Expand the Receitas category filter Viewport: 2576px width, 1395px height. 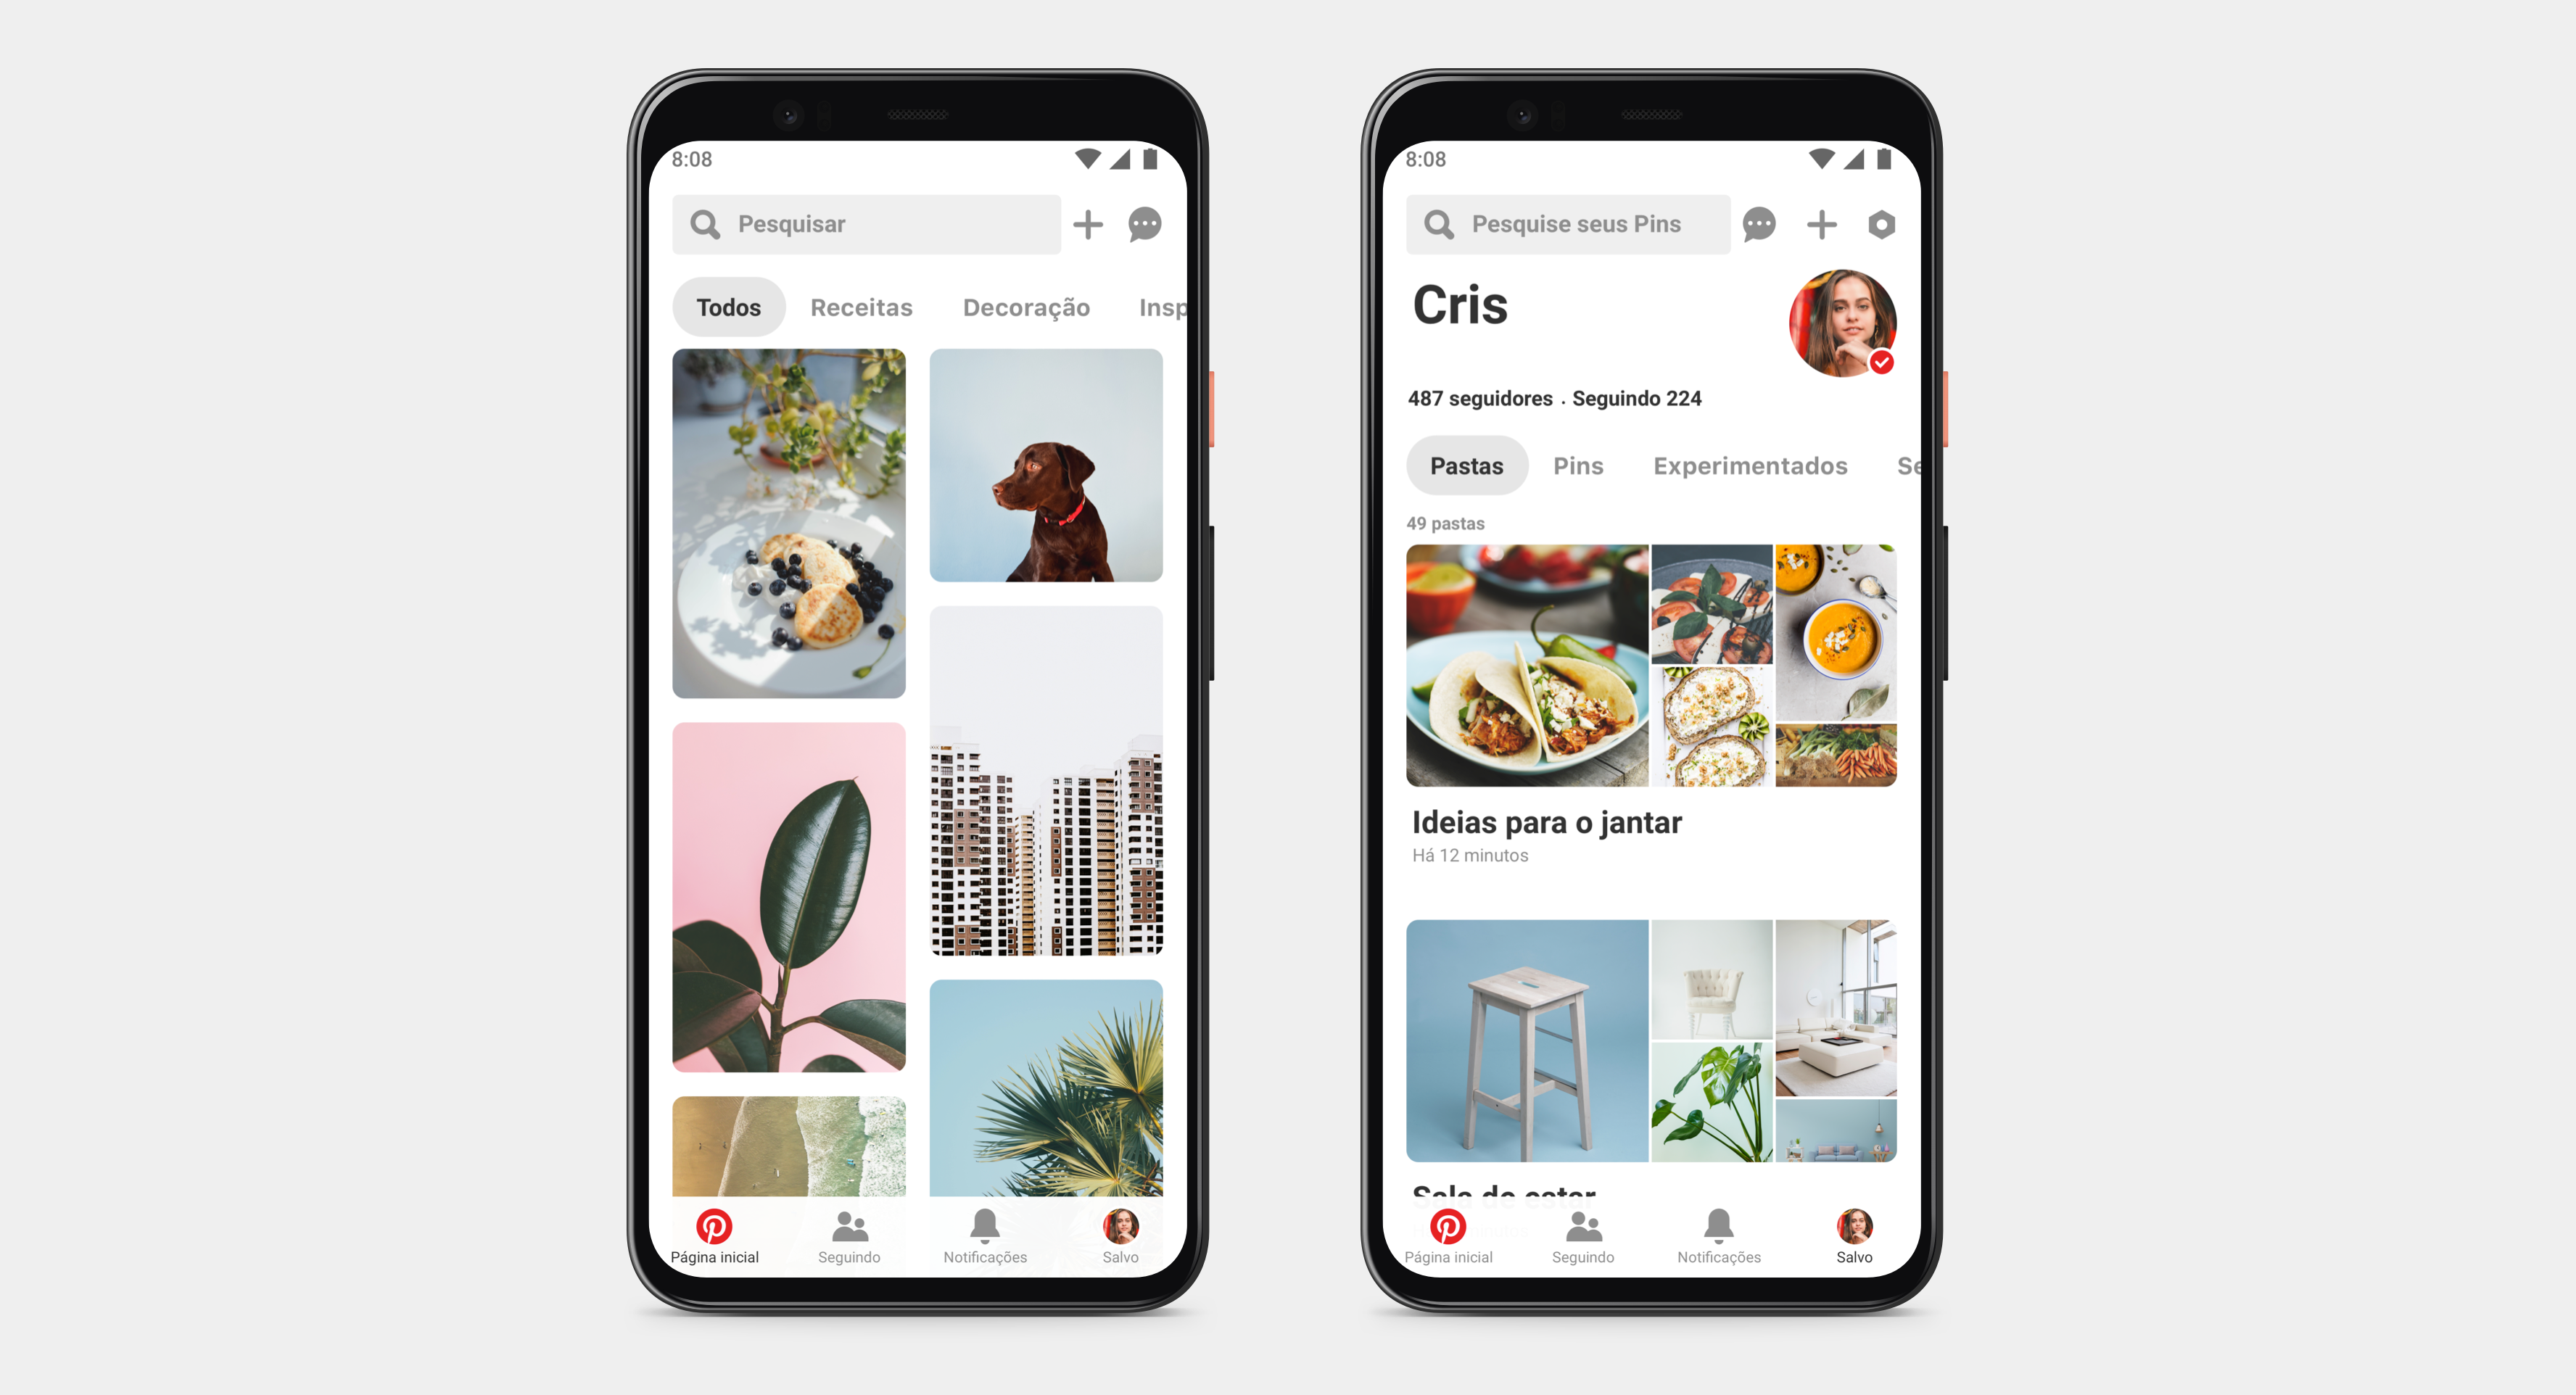click(x=864, y=306)
